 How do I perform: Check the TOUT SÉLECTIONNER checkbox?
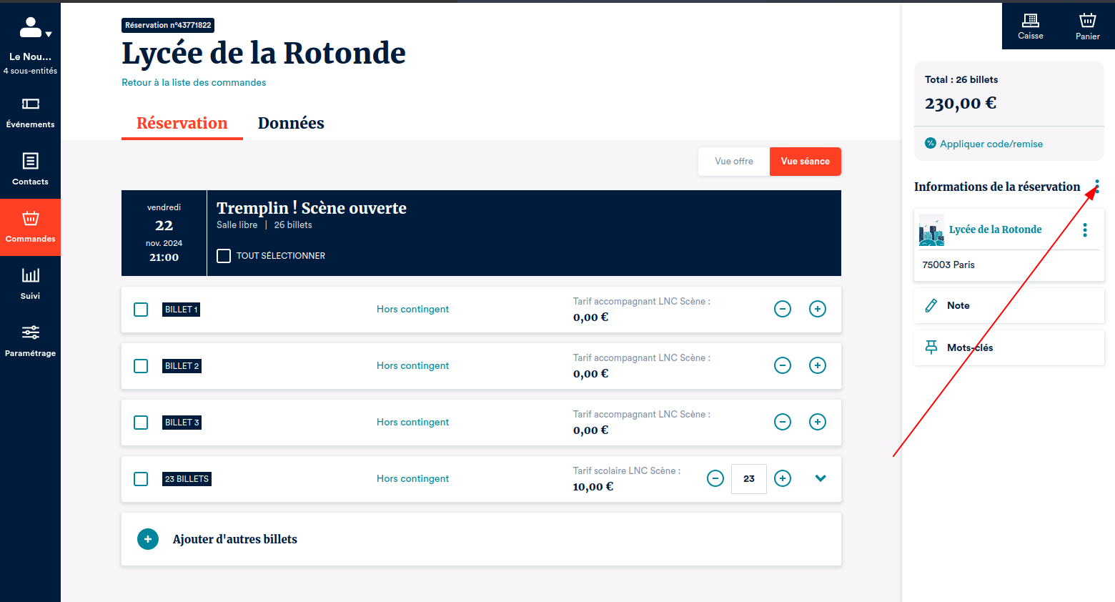[x=224, y=256]
